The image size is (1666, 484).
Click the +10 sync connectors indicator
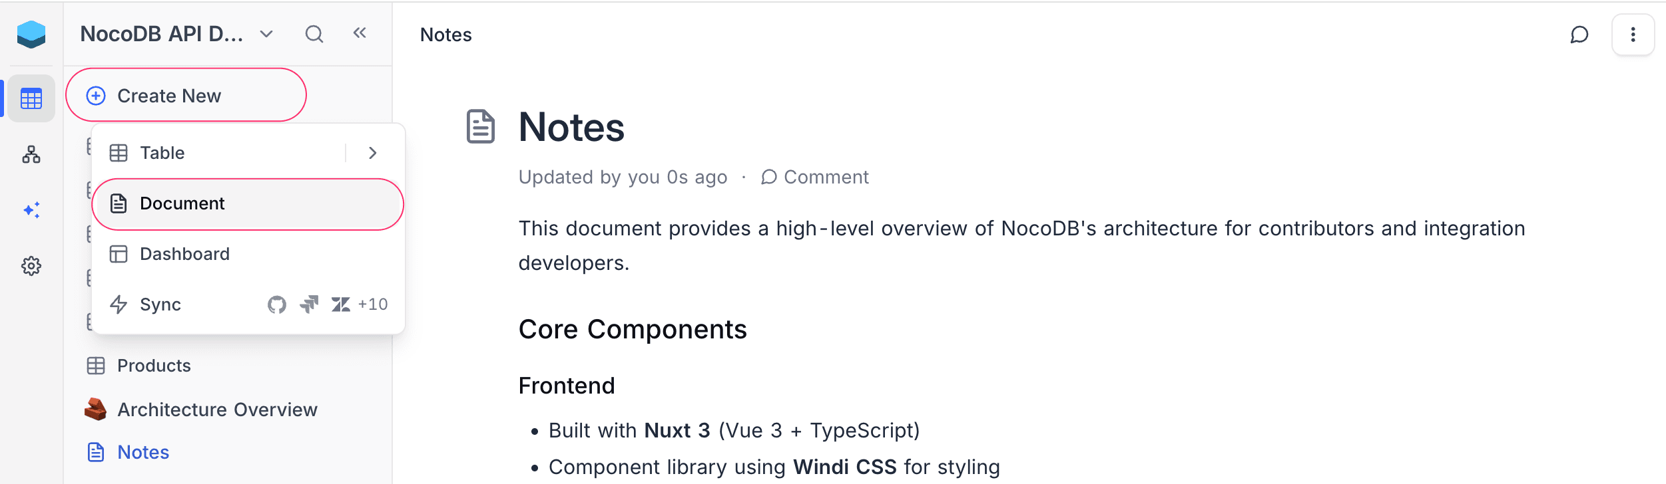coord(372,304)
